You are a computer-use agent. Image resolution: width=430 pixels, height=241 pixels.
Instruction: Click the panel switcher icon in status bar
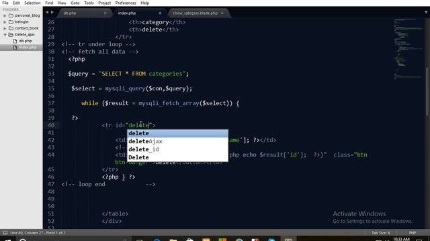(5, 233)
